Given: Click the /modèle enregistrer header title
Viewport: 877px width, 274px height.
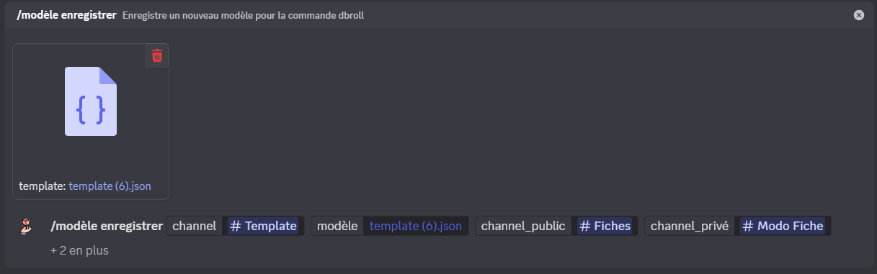Looking at the screenshot, I should (67, 15).
